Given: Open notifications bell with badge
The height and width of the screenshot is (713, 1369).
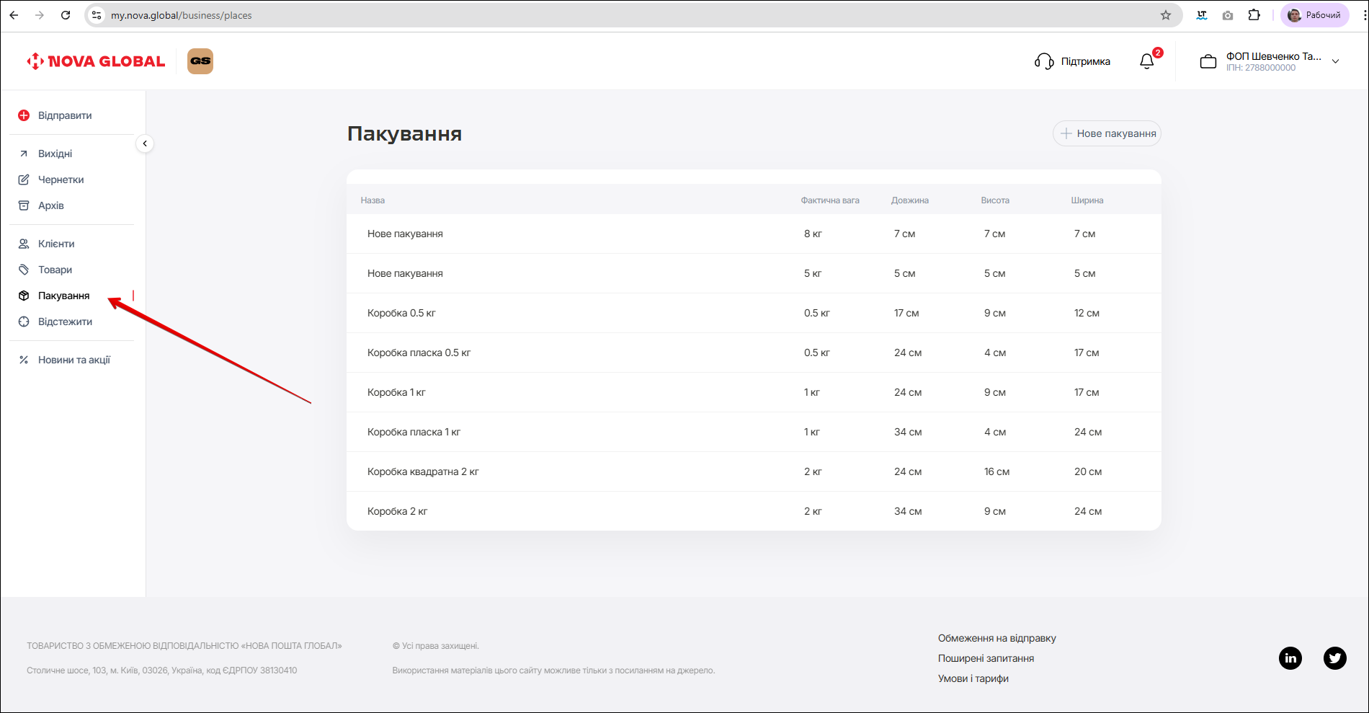Looking at the screenshot, I should coord(1147,61).
